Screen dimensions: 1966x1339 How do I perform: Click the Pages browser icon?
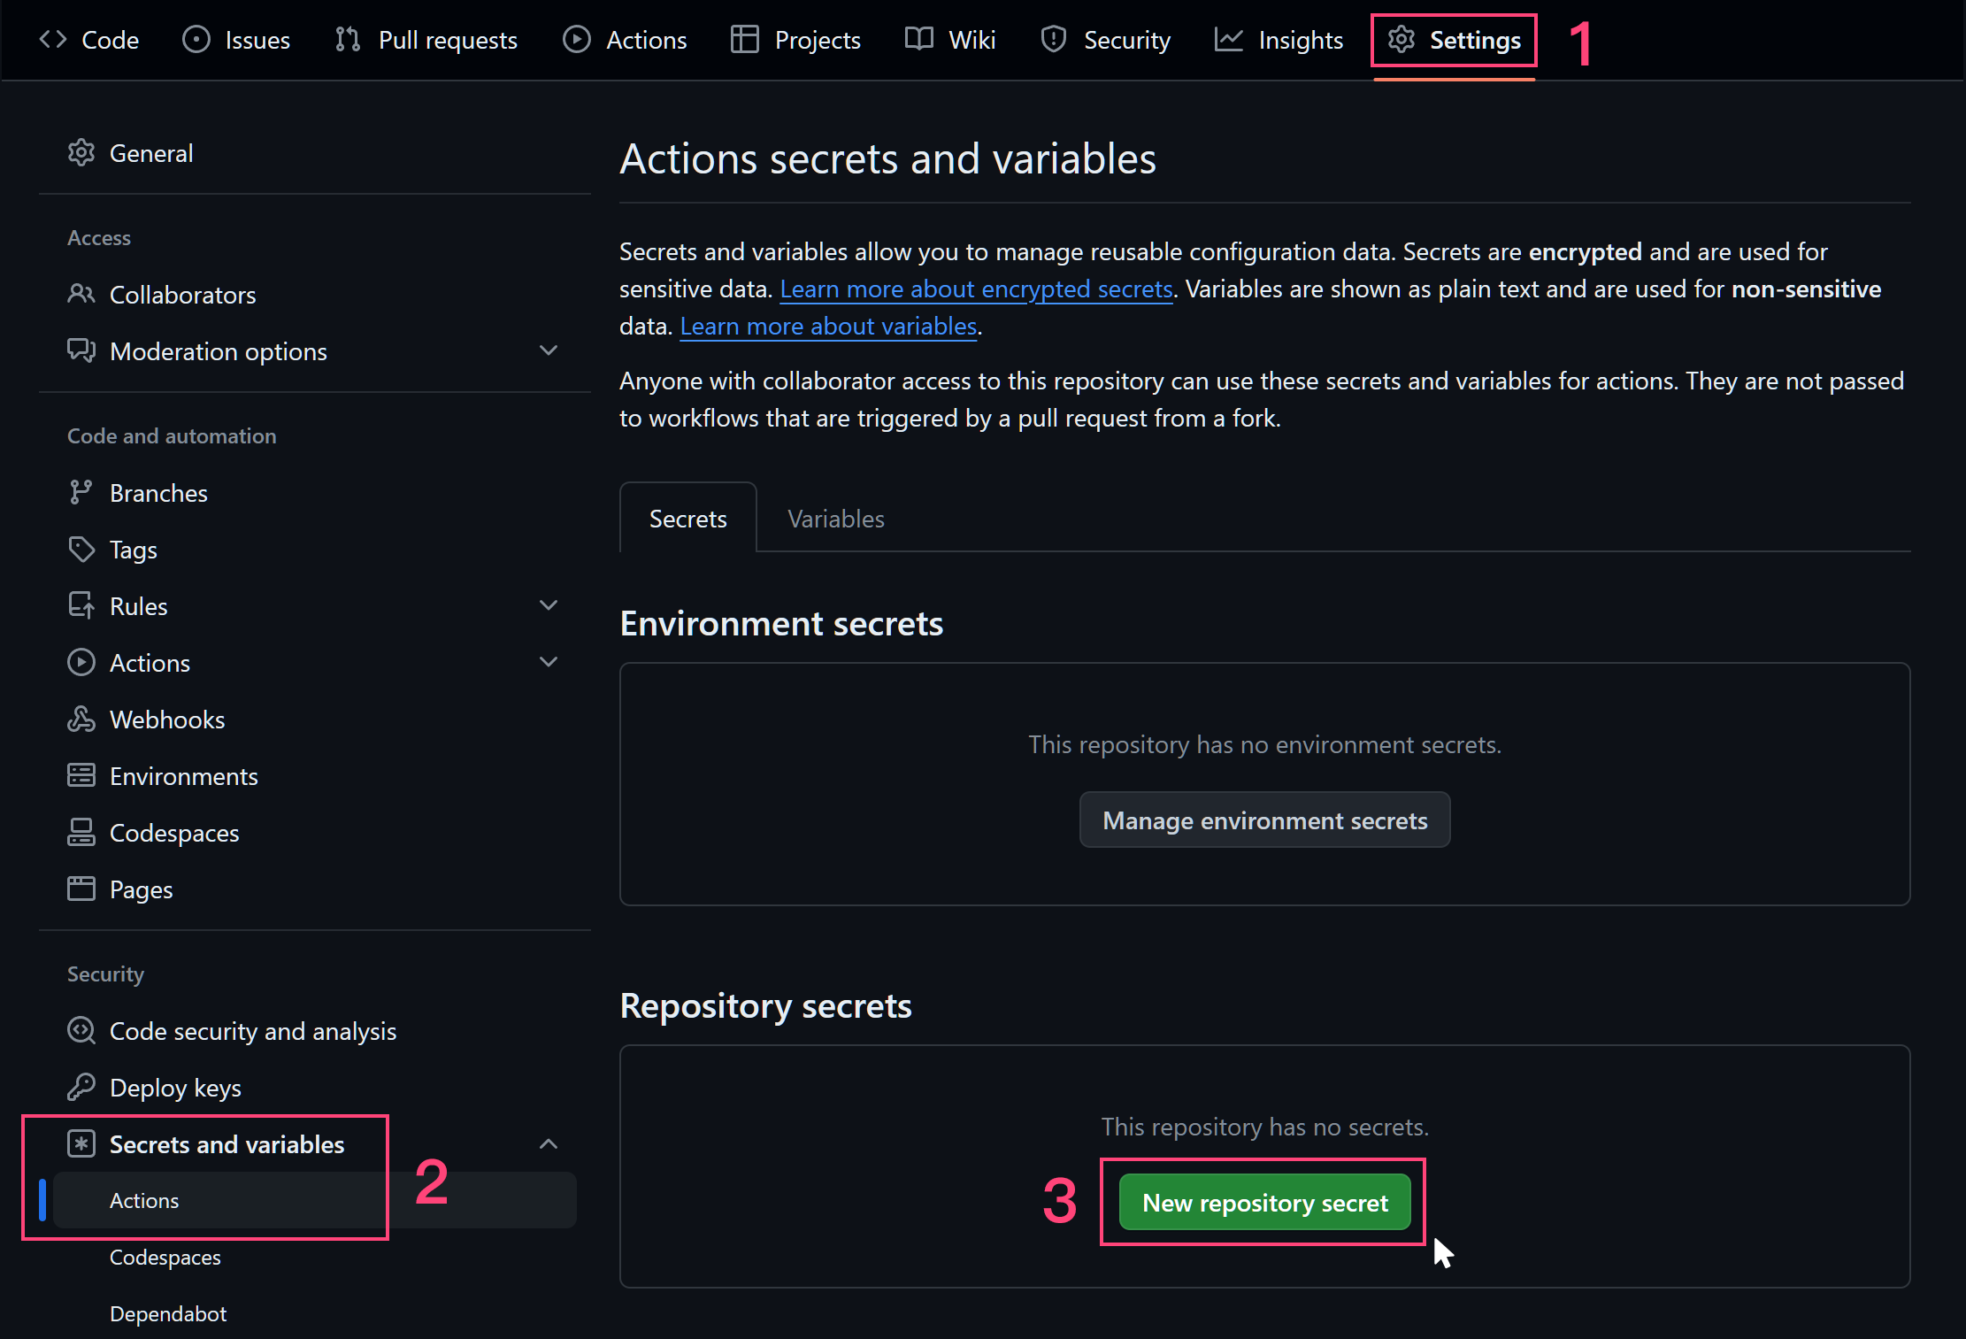[81, 889]
